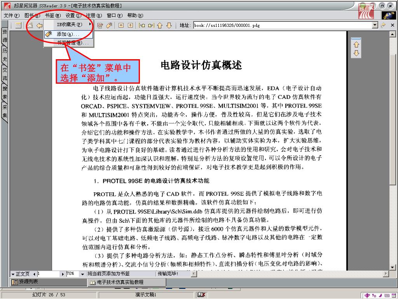Click vertical scrollbar up arrow
The height and width of the screenshot is (299, 398).
pyautogui.click(x=393, y=34)
